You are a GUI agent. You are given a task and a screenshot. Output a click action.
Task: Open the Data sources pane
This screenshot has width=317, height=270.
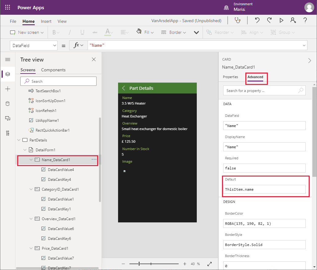8,104
